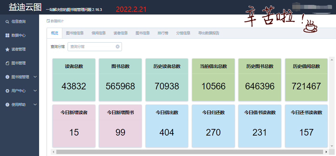Expand the 图书馆管理 submenu chevron

click(35, 77)
